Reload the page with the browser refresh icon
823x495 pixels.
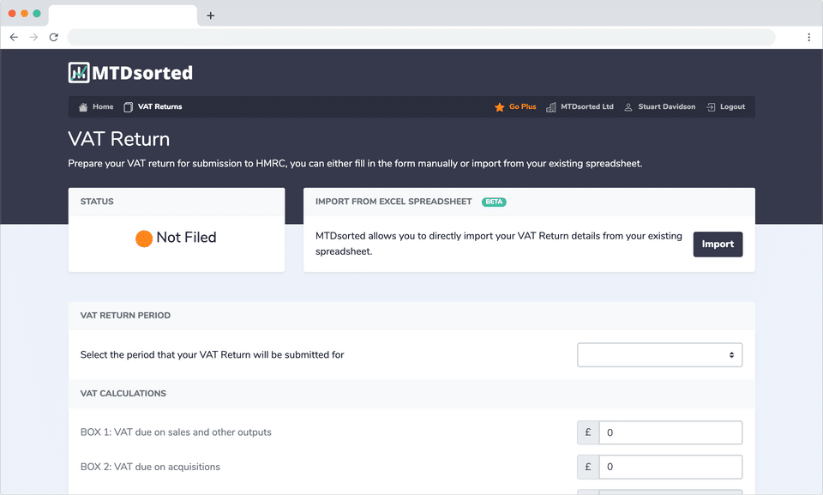tap(53, 38)
